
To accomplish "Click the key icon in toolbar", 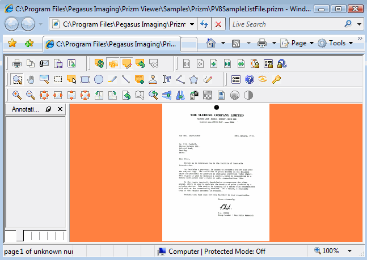I will [x=276, y=79].
